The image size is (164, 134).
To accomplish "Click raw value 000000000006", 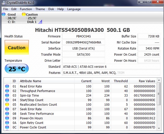I will tap(145, 104).
